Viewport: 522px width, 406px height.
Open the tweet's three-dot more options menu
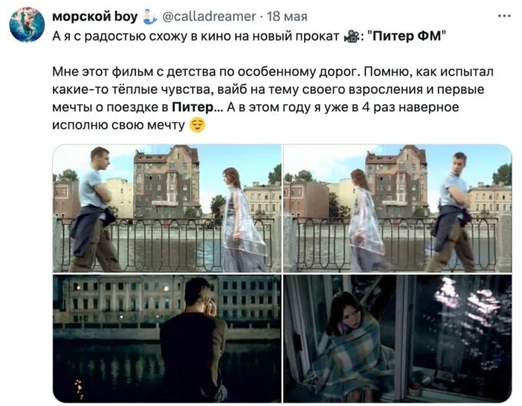(x=504, y=15)
